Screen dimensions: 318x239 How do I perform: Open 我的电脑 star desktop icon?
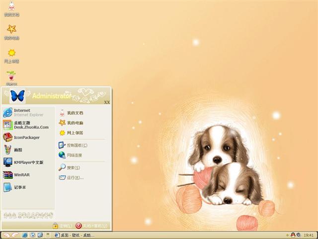(11, 32)
